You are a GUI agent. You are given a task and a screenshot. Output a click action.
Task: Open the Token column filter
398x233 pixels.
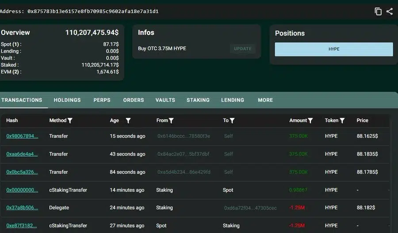(342, 120)
